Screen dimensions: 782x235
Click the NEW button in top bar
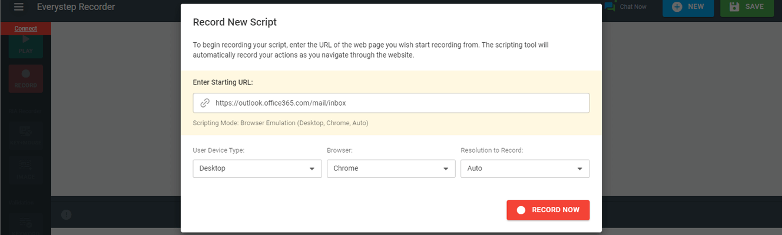click(688, 7)
